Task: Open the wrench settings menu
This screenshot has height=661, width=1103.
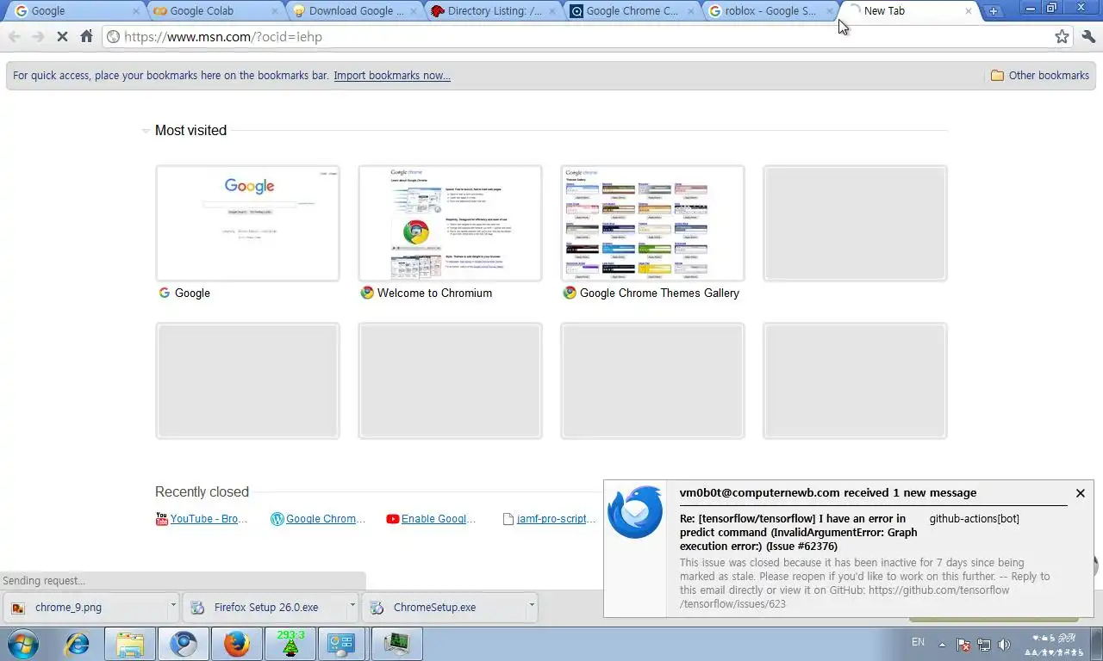Action: coord(1088,36)
